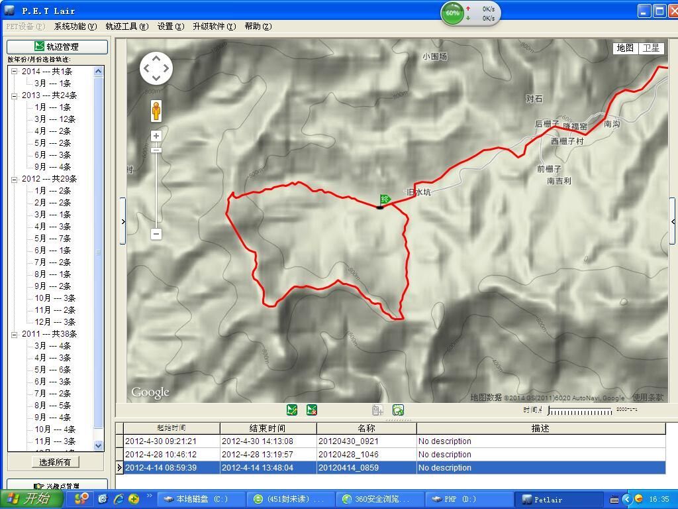Zoom out with the map minus button
The height and width of the screenshot is (509, 678).
156,234
